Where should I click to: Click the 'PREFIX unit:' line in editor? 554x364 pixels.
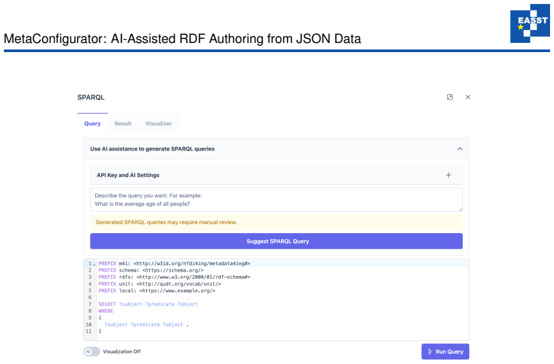160,284
